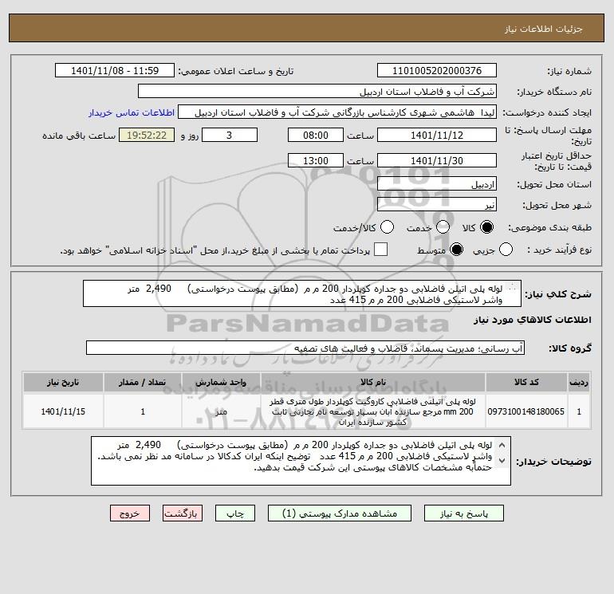This screenshot has height=594, width=614.
Task: Click the توضیحات خریدار text area
Action: [x=301, y=461]
